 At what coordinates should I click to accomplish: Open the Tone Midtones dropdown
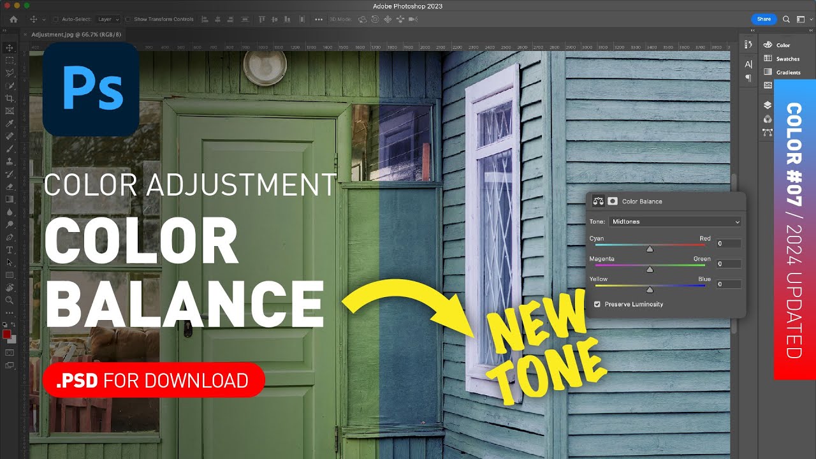coord(675,221)
